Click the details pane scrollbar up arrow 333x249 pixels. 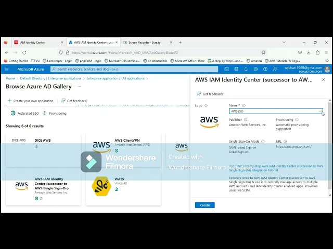[330, 100]
